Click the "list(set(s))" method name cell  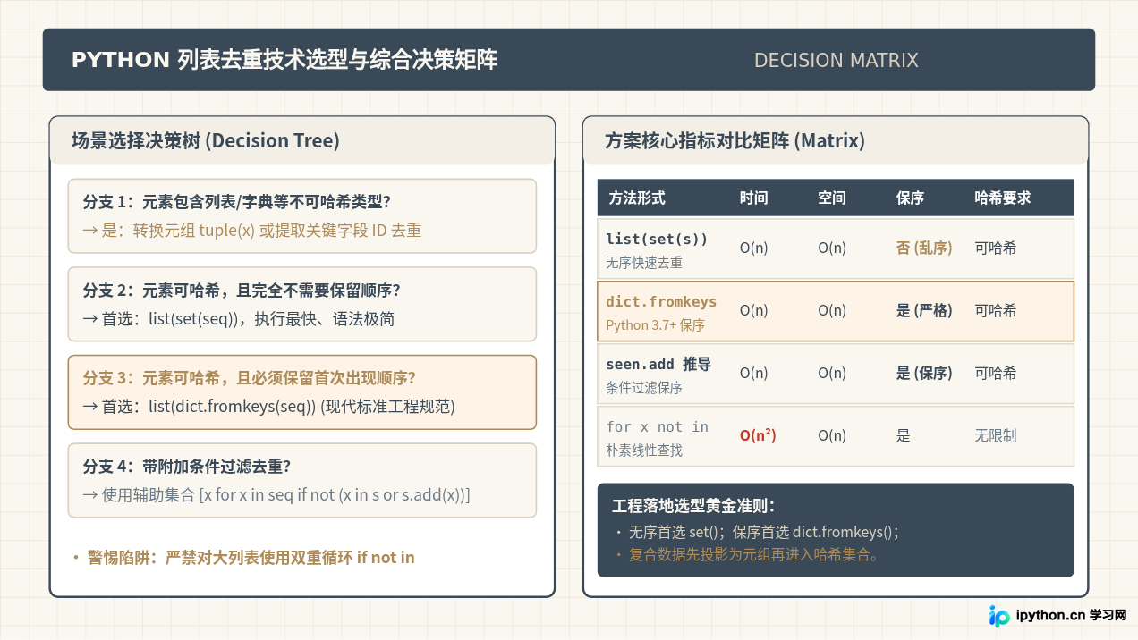coord(657,239)
